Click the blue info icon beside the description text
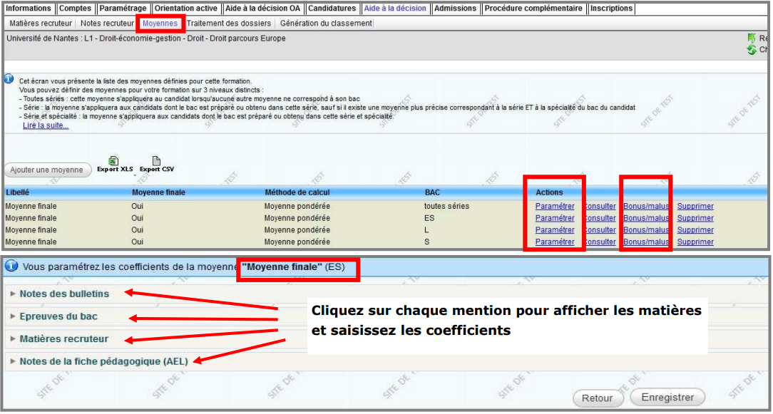773x414 pixels. tap(9, 79)
